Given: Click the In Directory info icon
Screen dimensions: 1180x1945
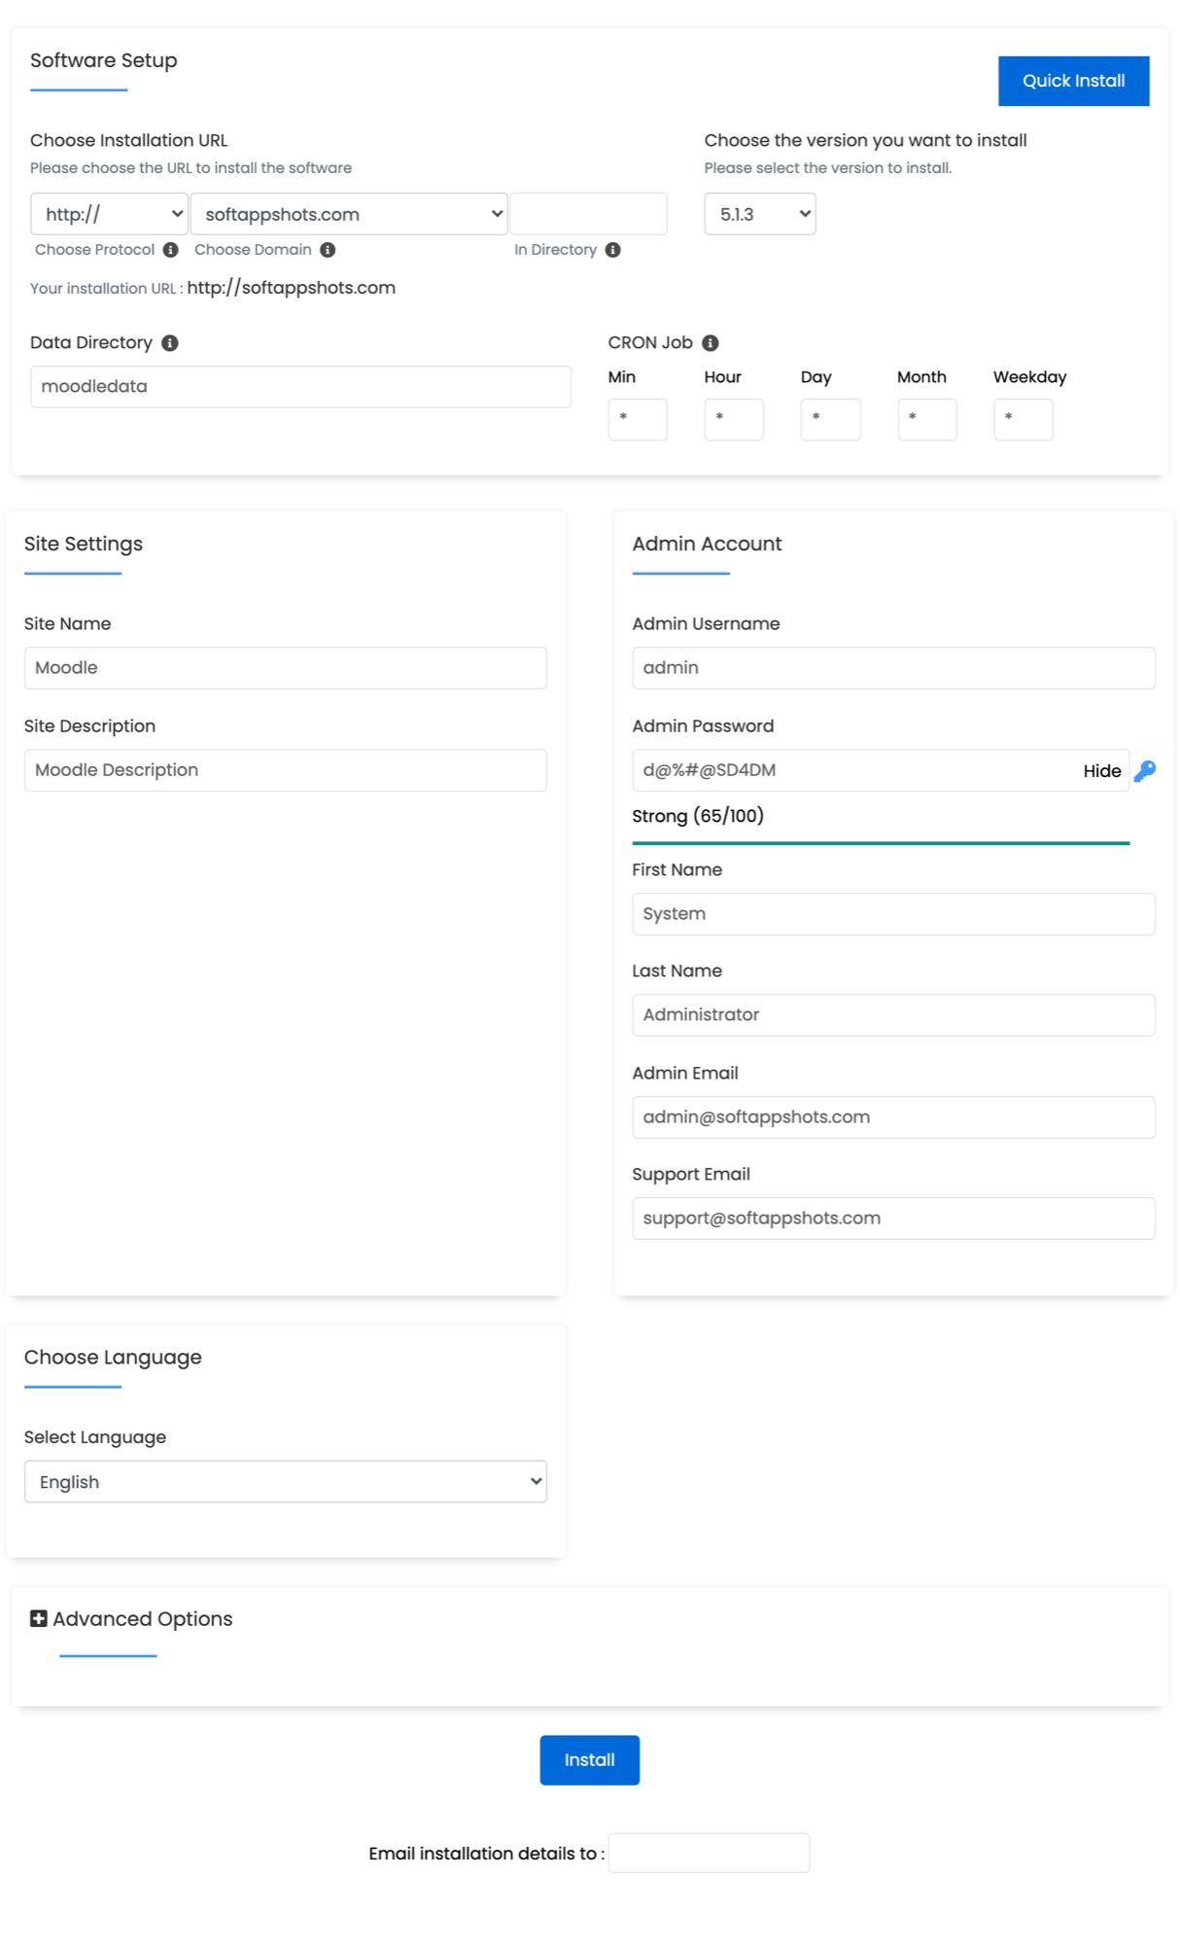Looking at the screenshot, I should [612, 250].
